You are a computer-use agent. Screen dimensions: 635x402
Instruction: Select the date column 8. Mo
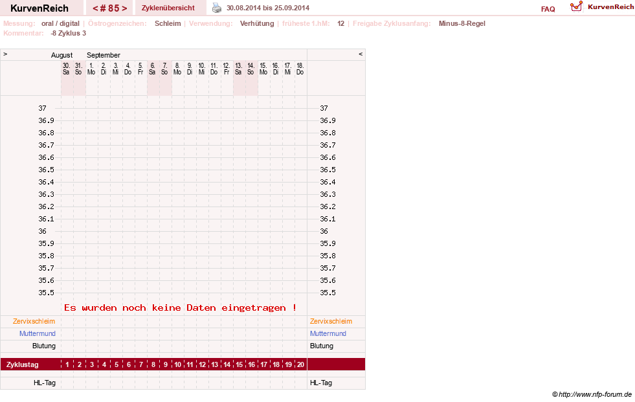[177, 69]
